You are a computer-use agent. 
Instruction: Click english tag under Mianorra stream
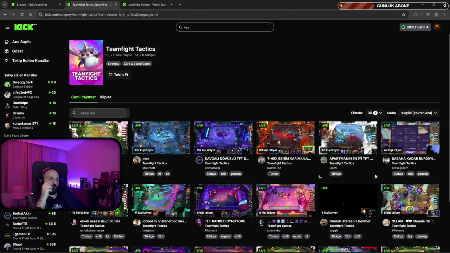(225, 236)
